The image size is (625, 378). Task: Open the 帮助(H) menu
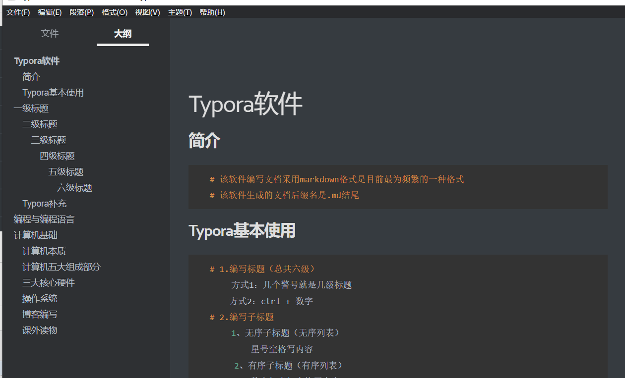tap(212, 12)
